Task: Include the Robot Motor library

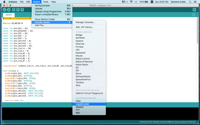Action: (x=89, y=64)
